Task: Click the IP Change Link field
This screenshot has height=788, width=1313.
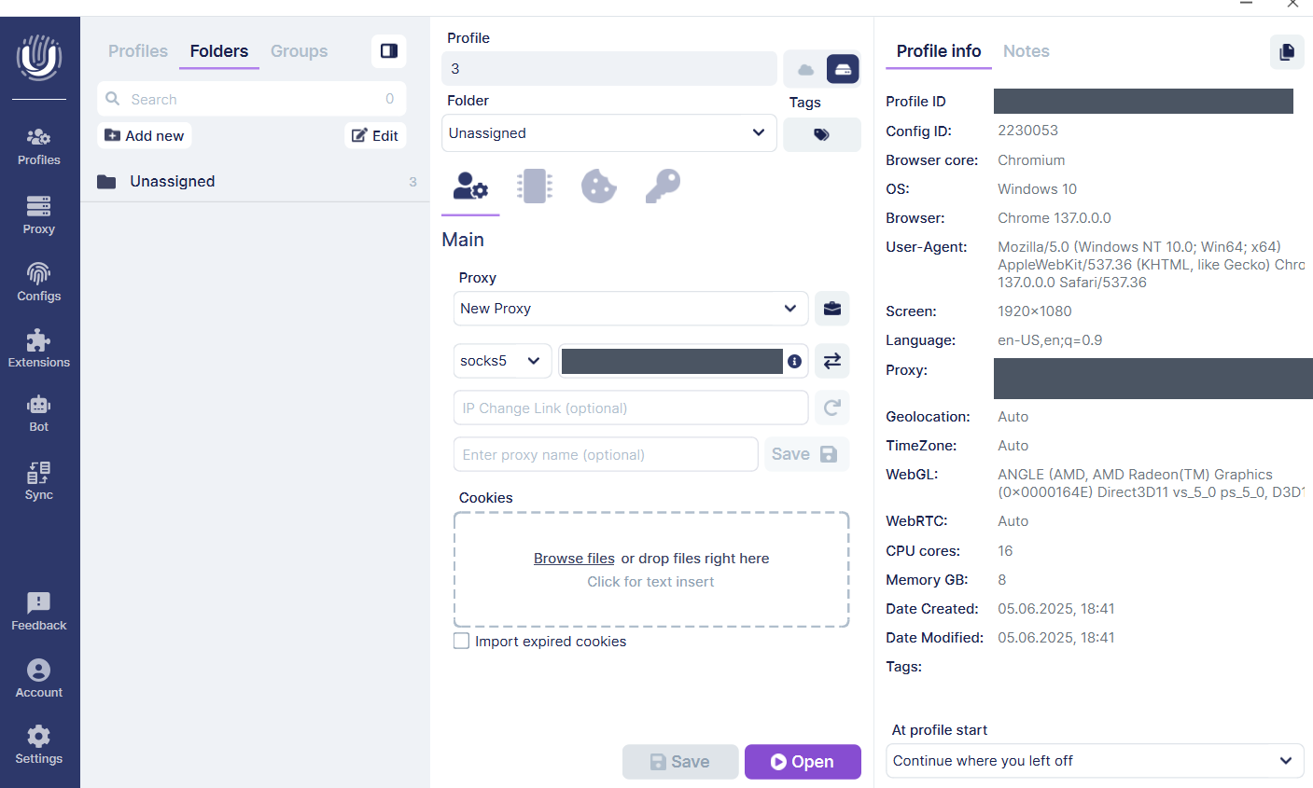Action: point(631,408)
